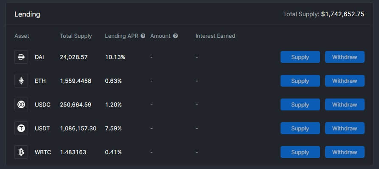The width and height of the screenshot is (379, 169).
Task: Click the Total Supply column header
Action: (76, 36)
